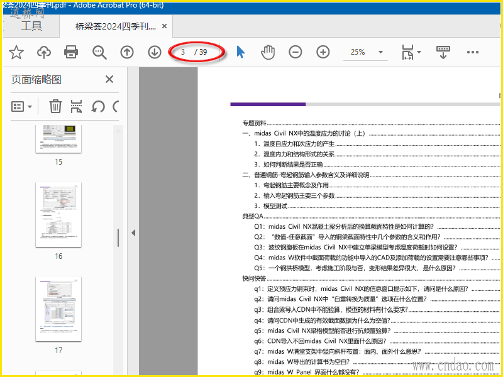
Task: Open the thumbnail options list dropdown
Action: [21, 106]
